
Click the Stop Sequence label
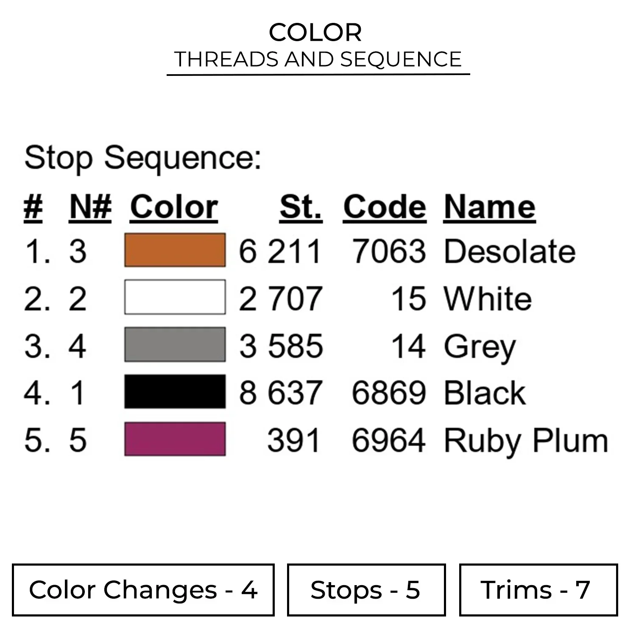tap(143, 158)
